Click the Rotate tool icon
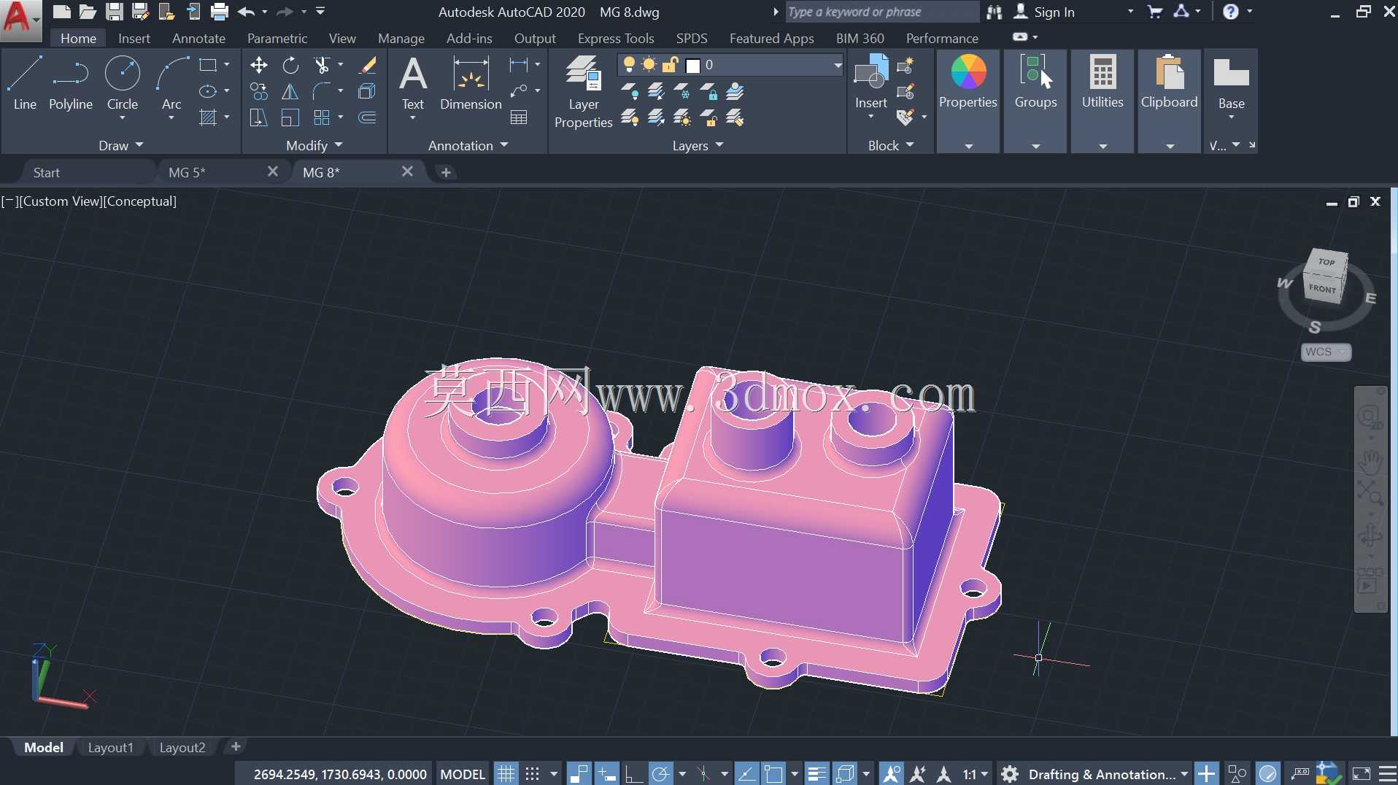The width and height of the screenshot is (1398, 785). point(290,66)
